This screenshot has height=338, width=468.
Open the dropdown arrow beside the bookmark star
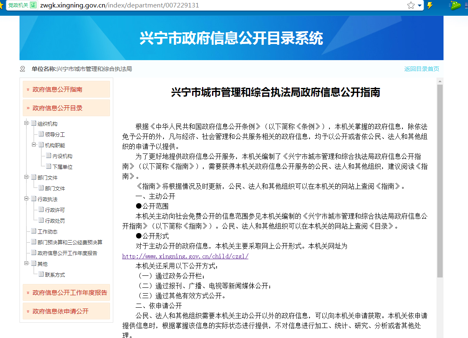tap(419, 5)
